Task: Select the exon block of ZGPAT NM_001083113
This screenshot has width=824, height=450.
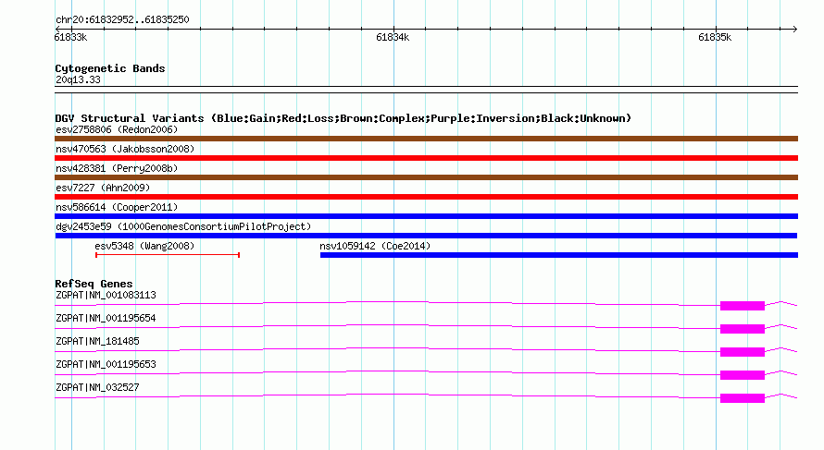Action: click(x=742, y=306)
